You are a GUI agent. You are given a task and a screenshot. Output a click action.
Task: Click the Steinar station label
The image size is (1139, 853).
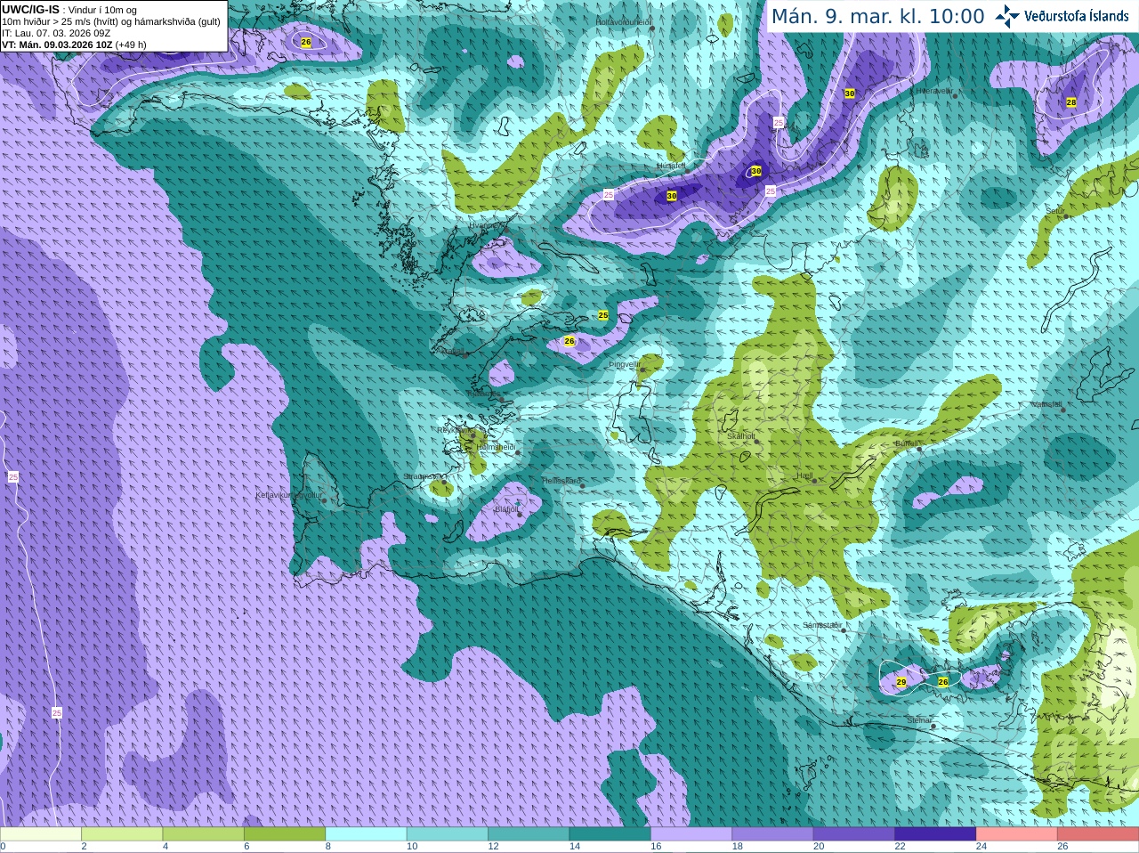(918, 720)
